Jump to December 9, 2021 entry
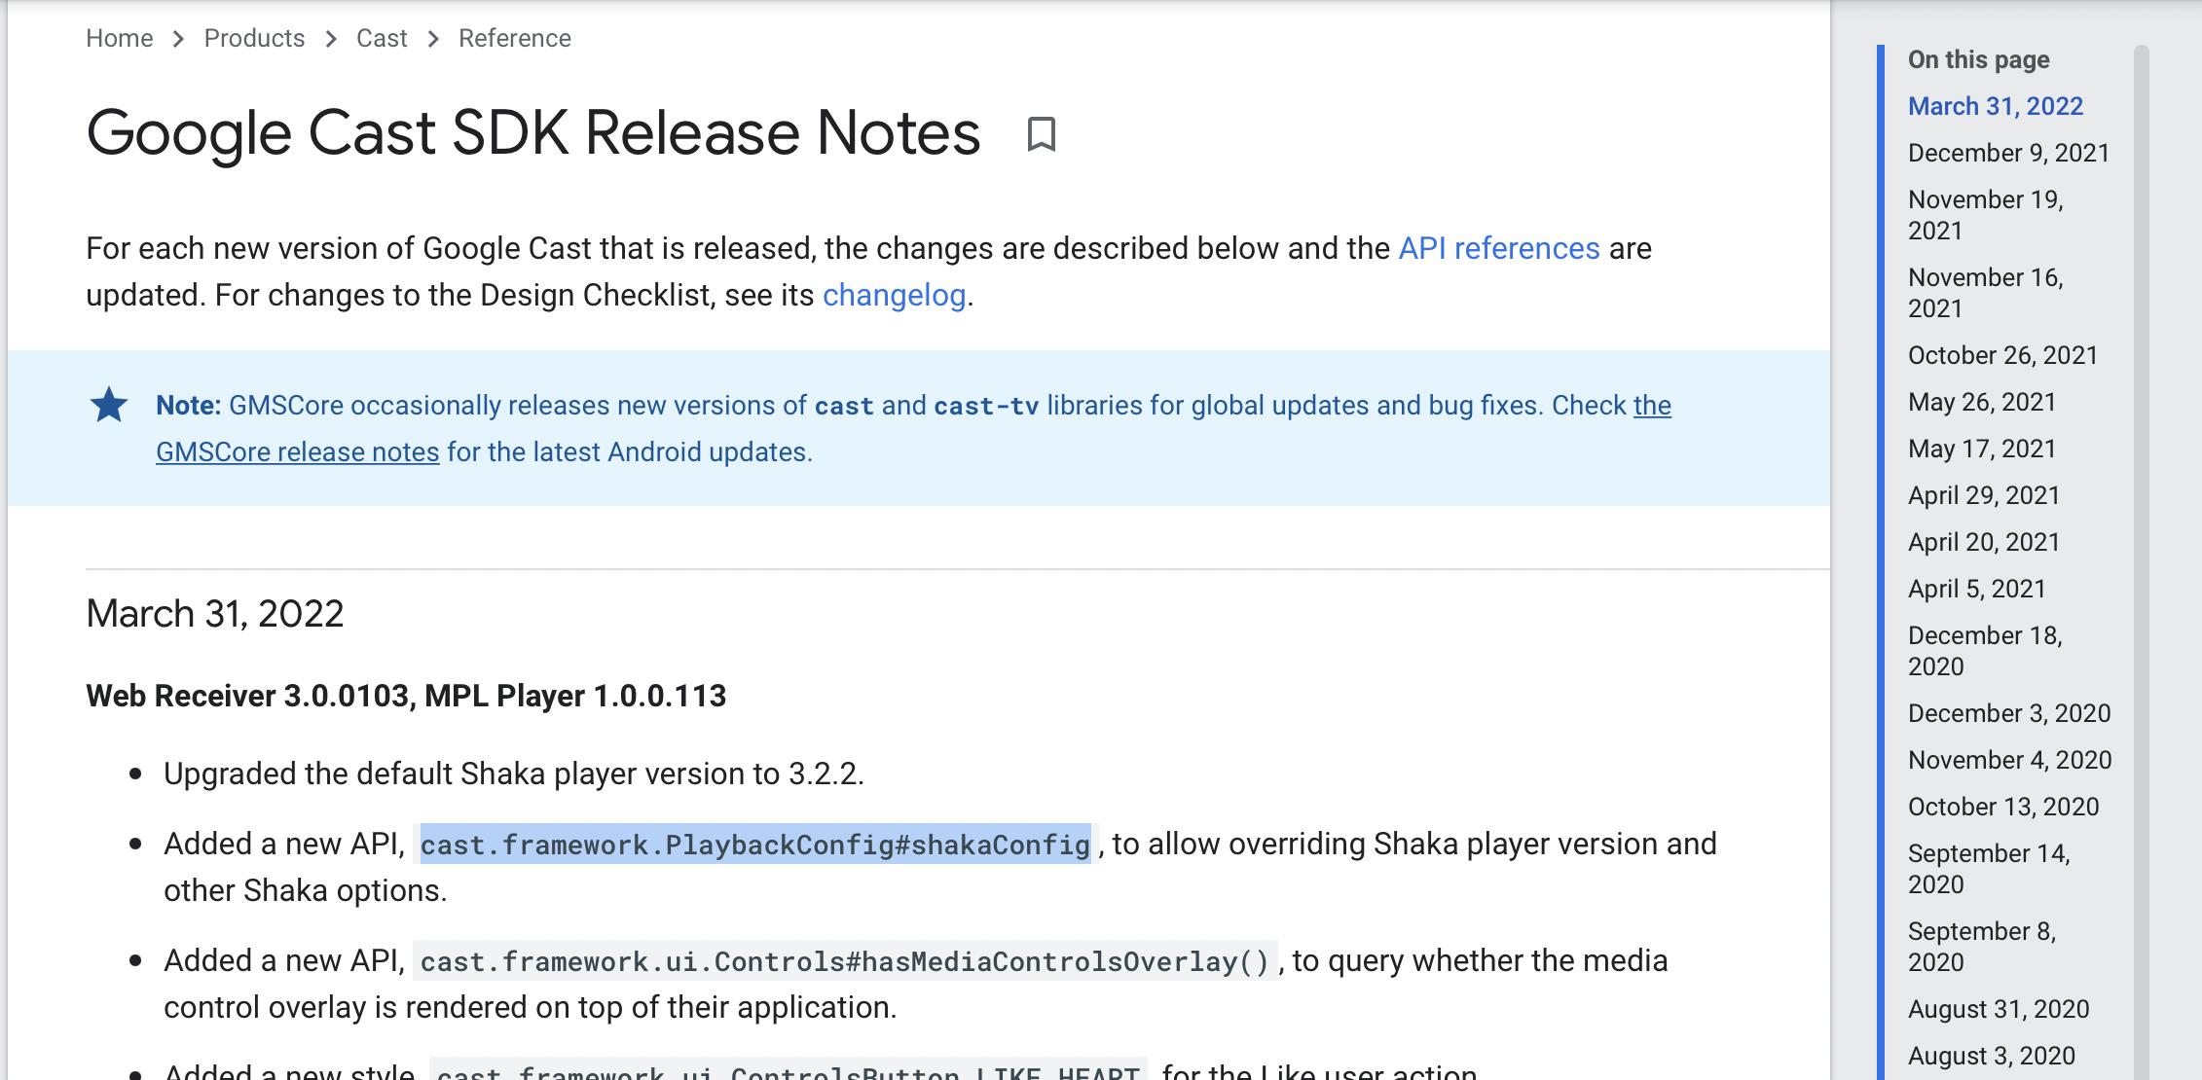 [x=2008, y=153]
